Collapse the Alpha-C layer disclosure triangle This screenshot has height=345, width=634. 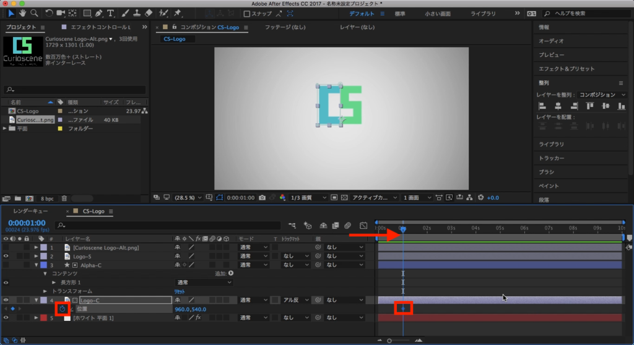(37, 265)
